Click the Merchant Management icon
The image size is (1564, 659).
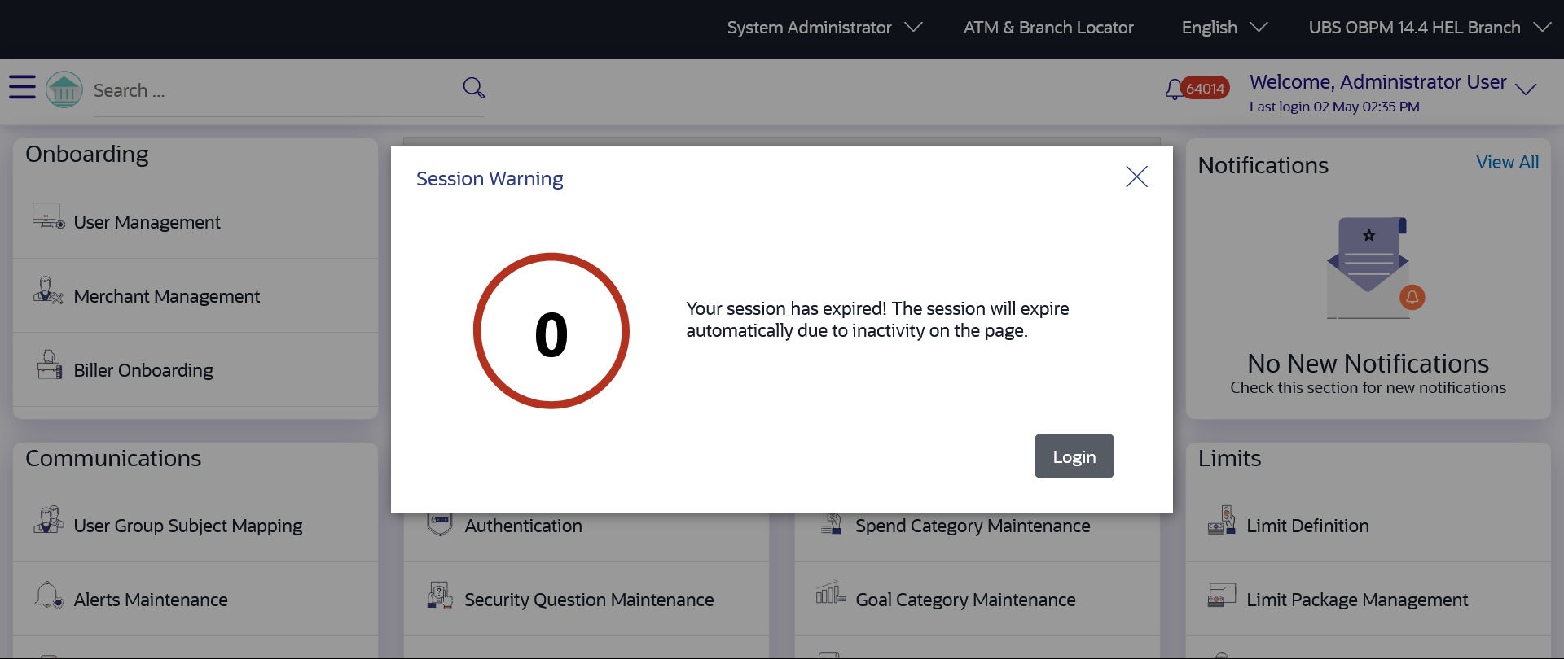coord(48,290)
